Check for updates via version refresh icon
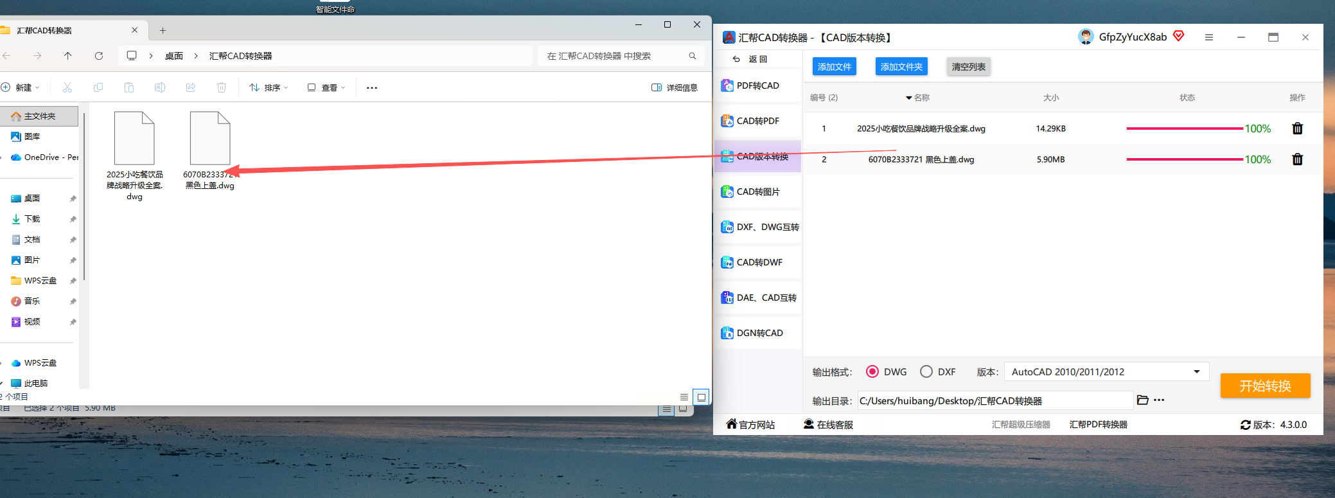 coord(1245,425)
